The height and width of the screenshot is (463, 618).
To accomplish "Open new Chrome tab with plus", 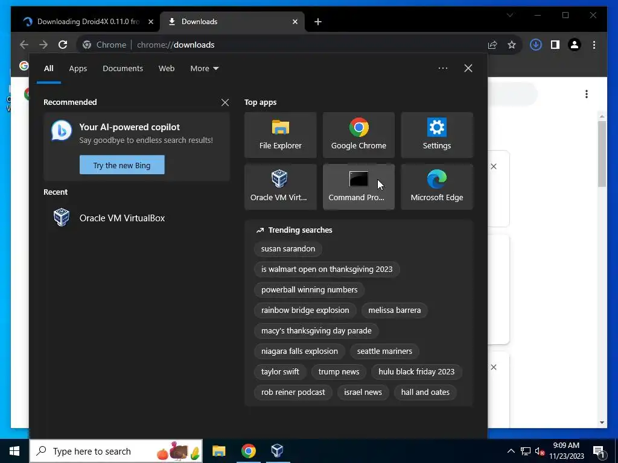I will tap(318, 22).
